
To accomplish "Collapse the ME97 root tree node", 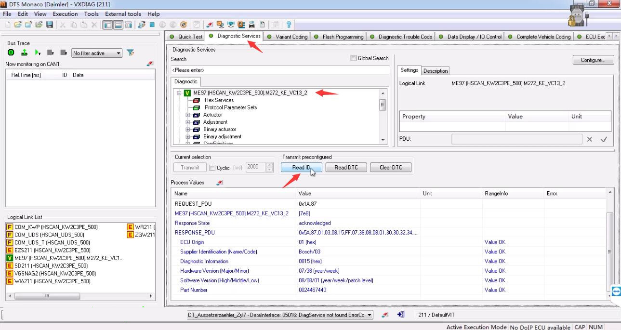I will (x=180, y=92).
